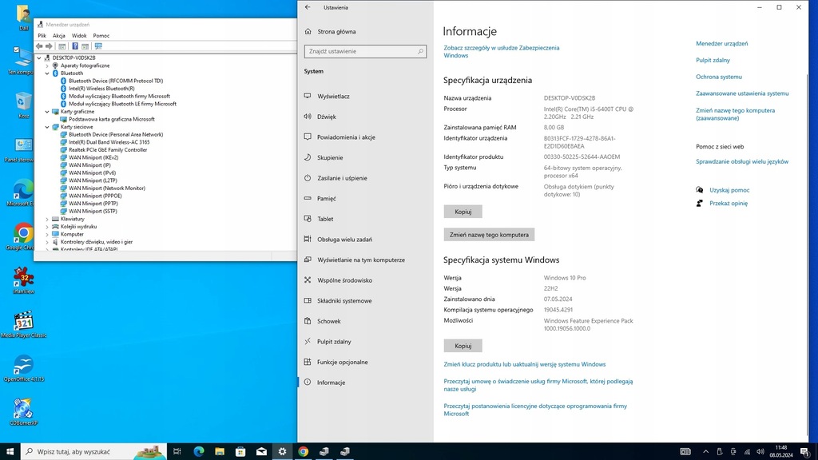Open CDBurnerXP desktop shortcut

pyautogui.click(x=23, y=412)
